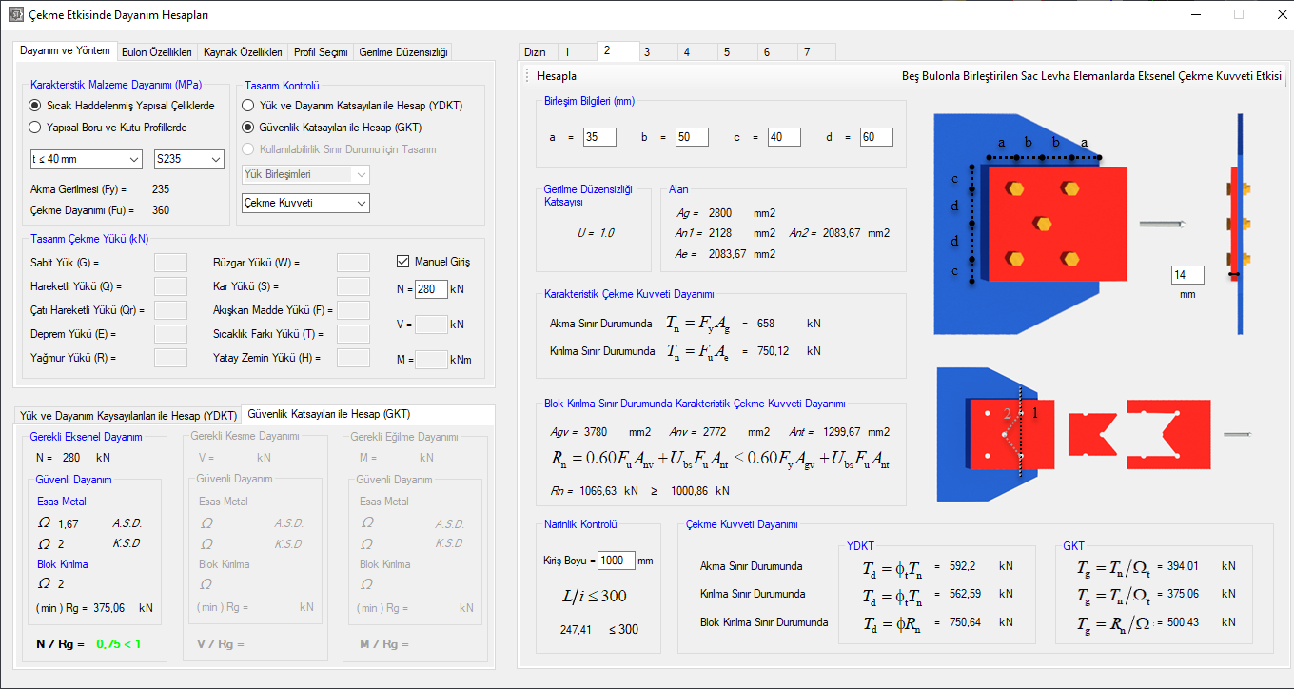Screen dimensions: 1294x689
Task: Open the Çekme Kuvveti dropdown
Action: tap(305, 203)
